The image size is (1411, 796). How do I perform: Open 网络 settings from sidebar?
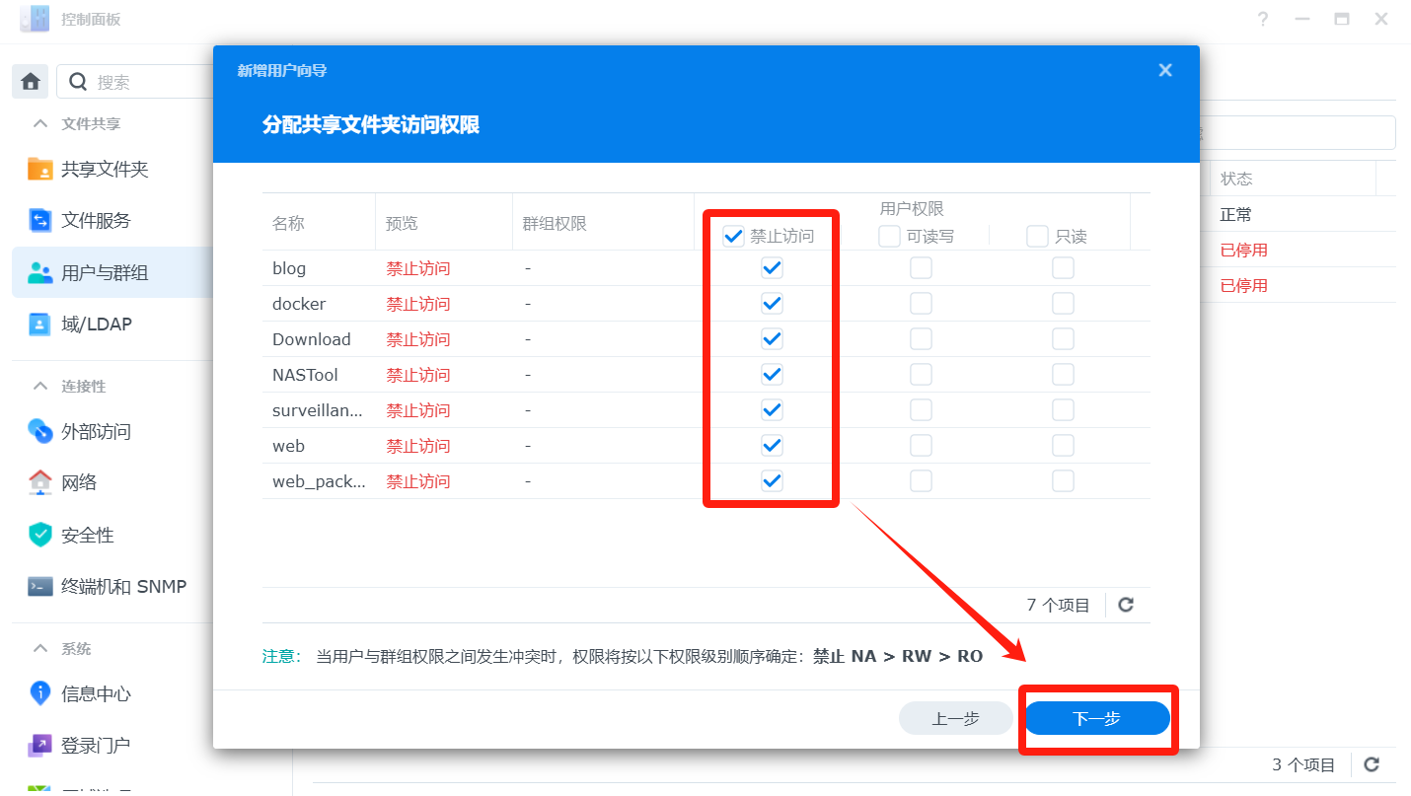(79, 482)
